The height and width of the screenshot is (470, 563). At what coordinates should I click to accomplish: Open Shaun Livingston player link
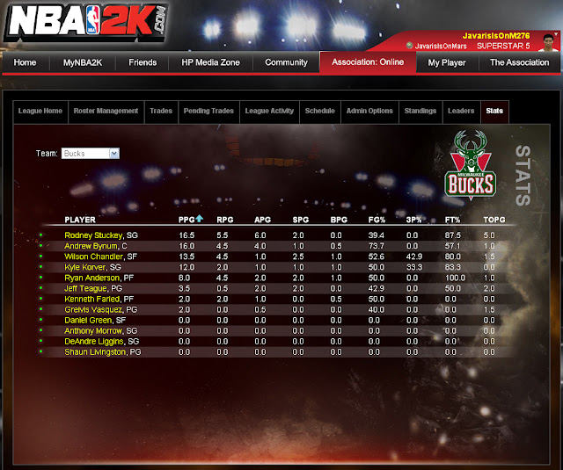[95, 352]
